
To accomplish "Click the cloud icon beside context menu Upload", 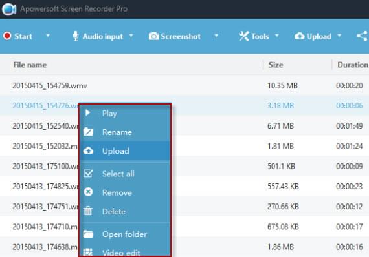I will click(x=88, y=150).
